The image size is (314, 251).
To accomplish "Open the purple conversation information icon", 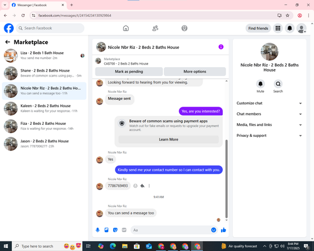I will (221, 47).
